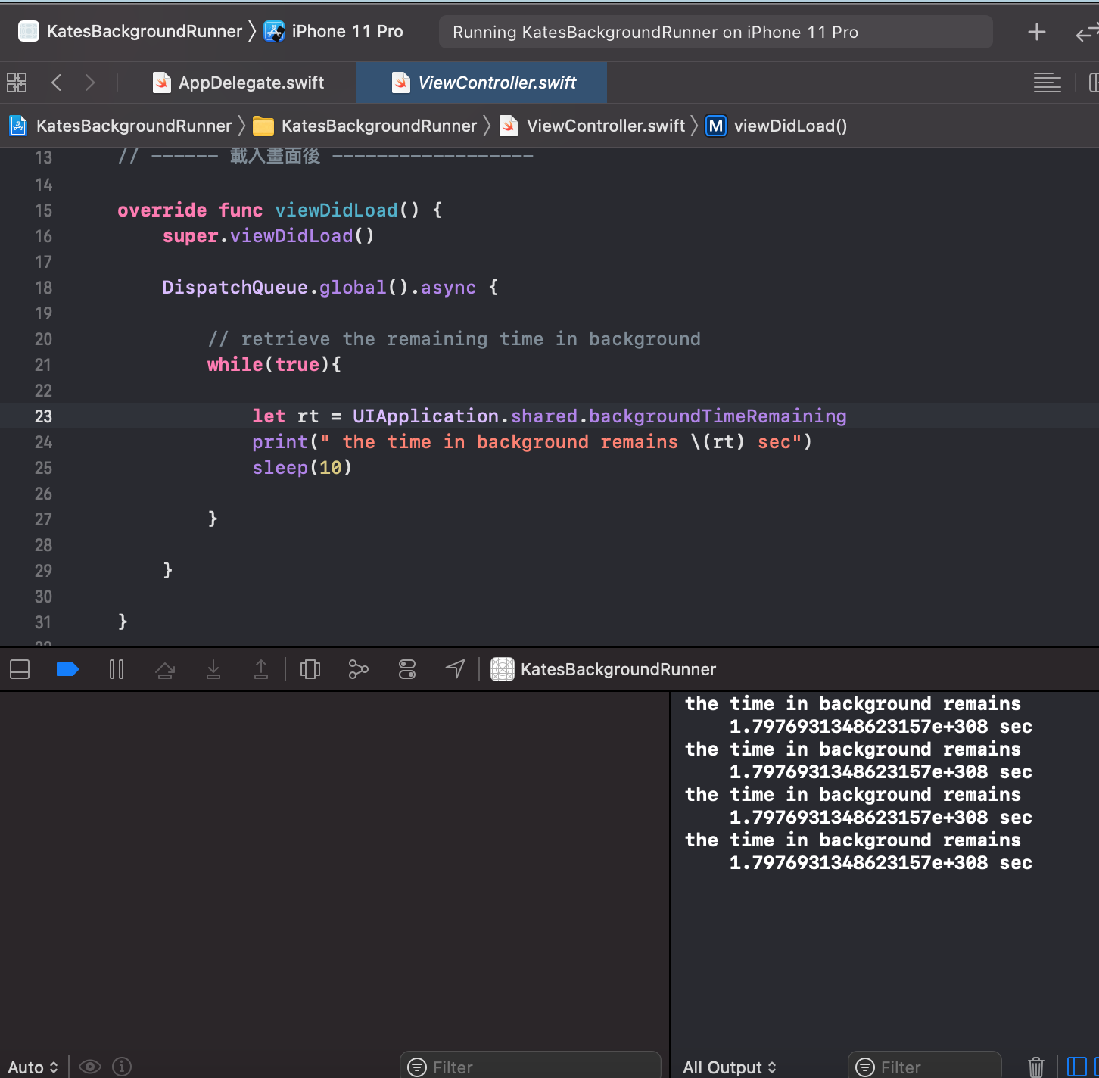Image resolution: width=1099 pixels, height=1078 pixels.
Task: Clear console output with trash icon
Action: (1035, 1067)
